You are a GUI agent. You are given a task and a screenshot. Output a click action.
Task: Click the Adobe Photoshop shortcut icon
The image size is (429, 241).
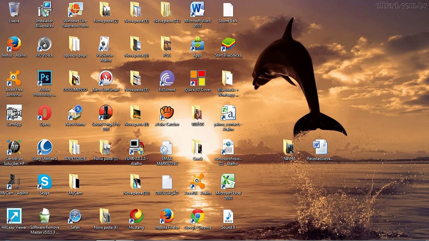tap(45, 78)
